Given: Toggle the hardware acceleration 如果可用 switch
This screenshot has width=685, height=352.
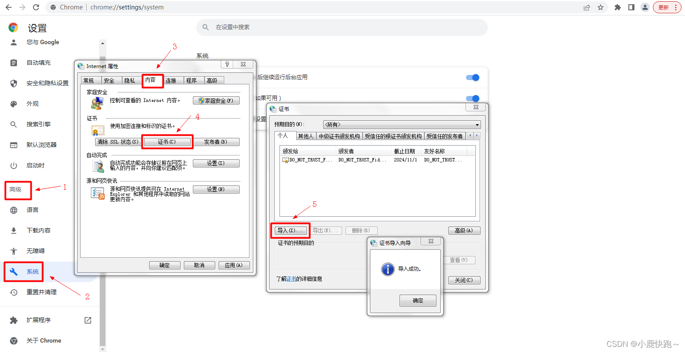Looking at the screenshot, I should [472, 98].
